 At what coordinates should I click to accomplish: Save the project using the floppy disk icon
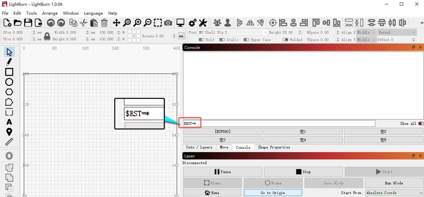[28, 23]
